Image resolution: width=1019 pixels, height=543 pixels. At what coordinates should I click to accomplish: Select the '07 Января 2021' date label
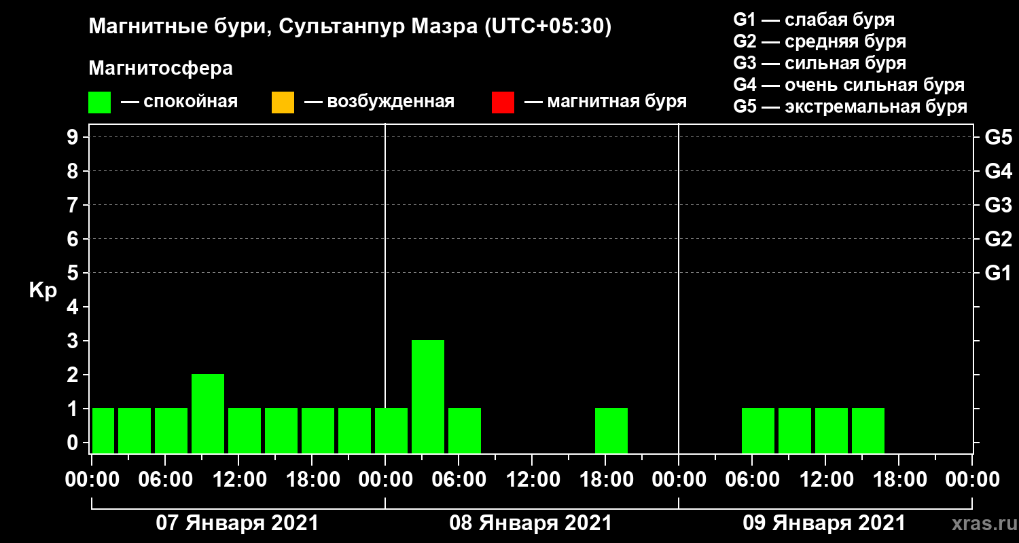[x=237, y=523]
